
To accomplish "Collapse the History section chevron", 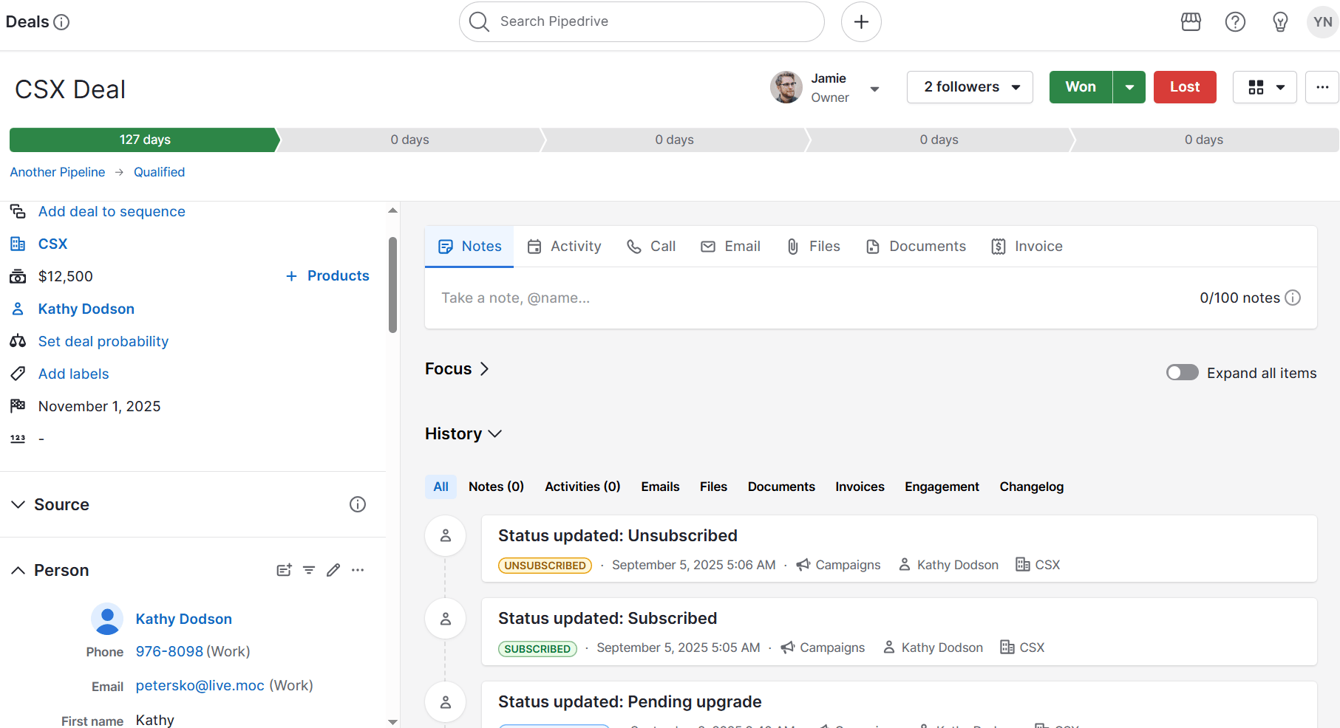I will click(x=494, y=434).
